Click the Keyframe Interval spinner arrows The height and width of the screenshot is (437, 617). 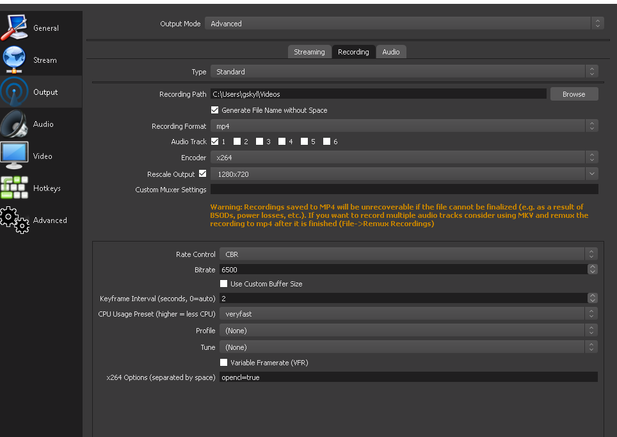click(x=592, y=298)
